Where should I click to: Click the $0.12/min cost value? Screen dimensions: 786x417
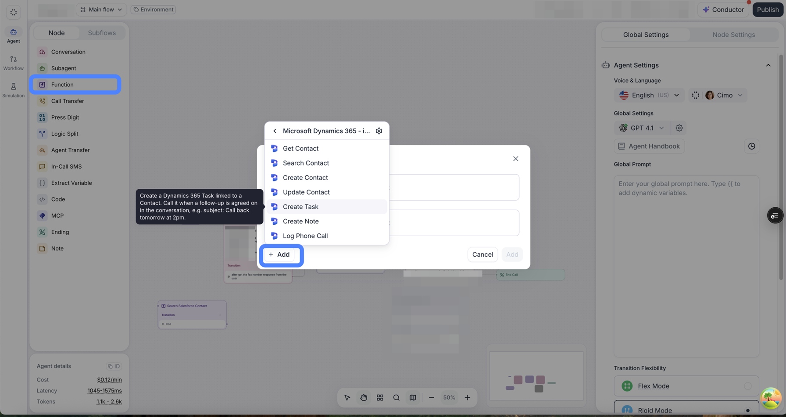coord(109,380)
